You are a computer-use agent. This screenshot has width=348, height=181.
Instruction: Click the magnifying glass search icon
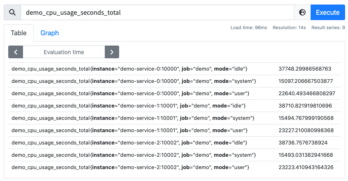tap(12, 12)
